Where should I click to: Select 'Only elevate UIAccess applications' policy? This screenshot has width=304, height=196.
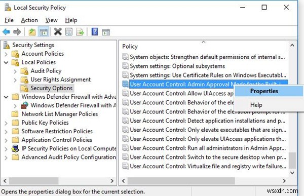(x=208, y=139)
